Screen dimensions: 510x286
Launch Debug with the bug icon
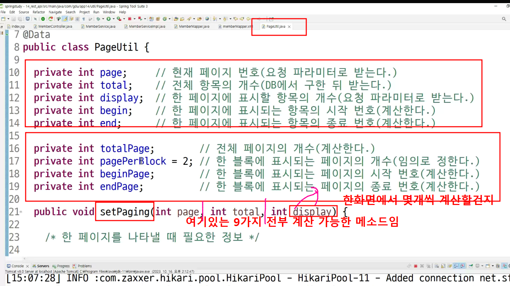pos(98,19)
